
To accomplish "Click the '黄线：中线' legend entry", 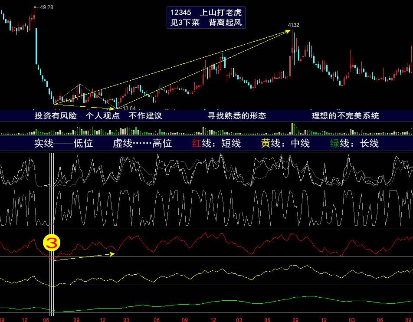I will (x=285, y=143).
